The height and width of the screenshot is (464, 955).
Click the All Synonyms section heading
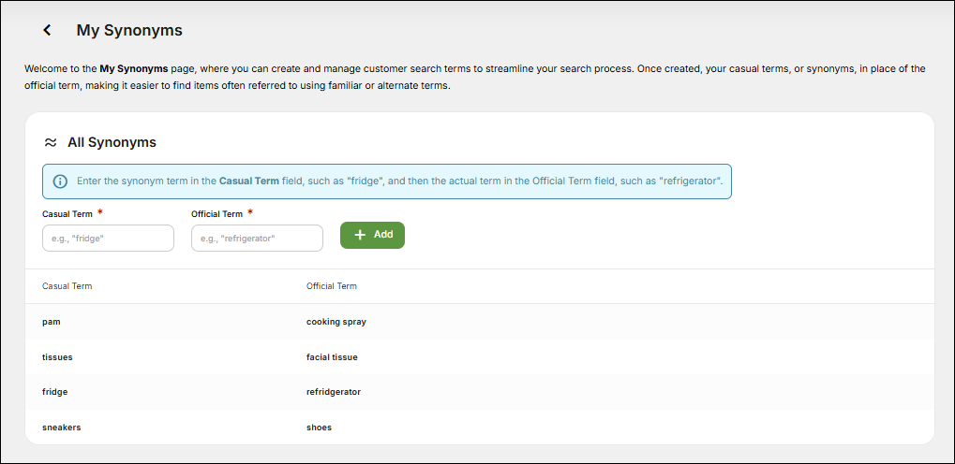[x=112, y=143]
